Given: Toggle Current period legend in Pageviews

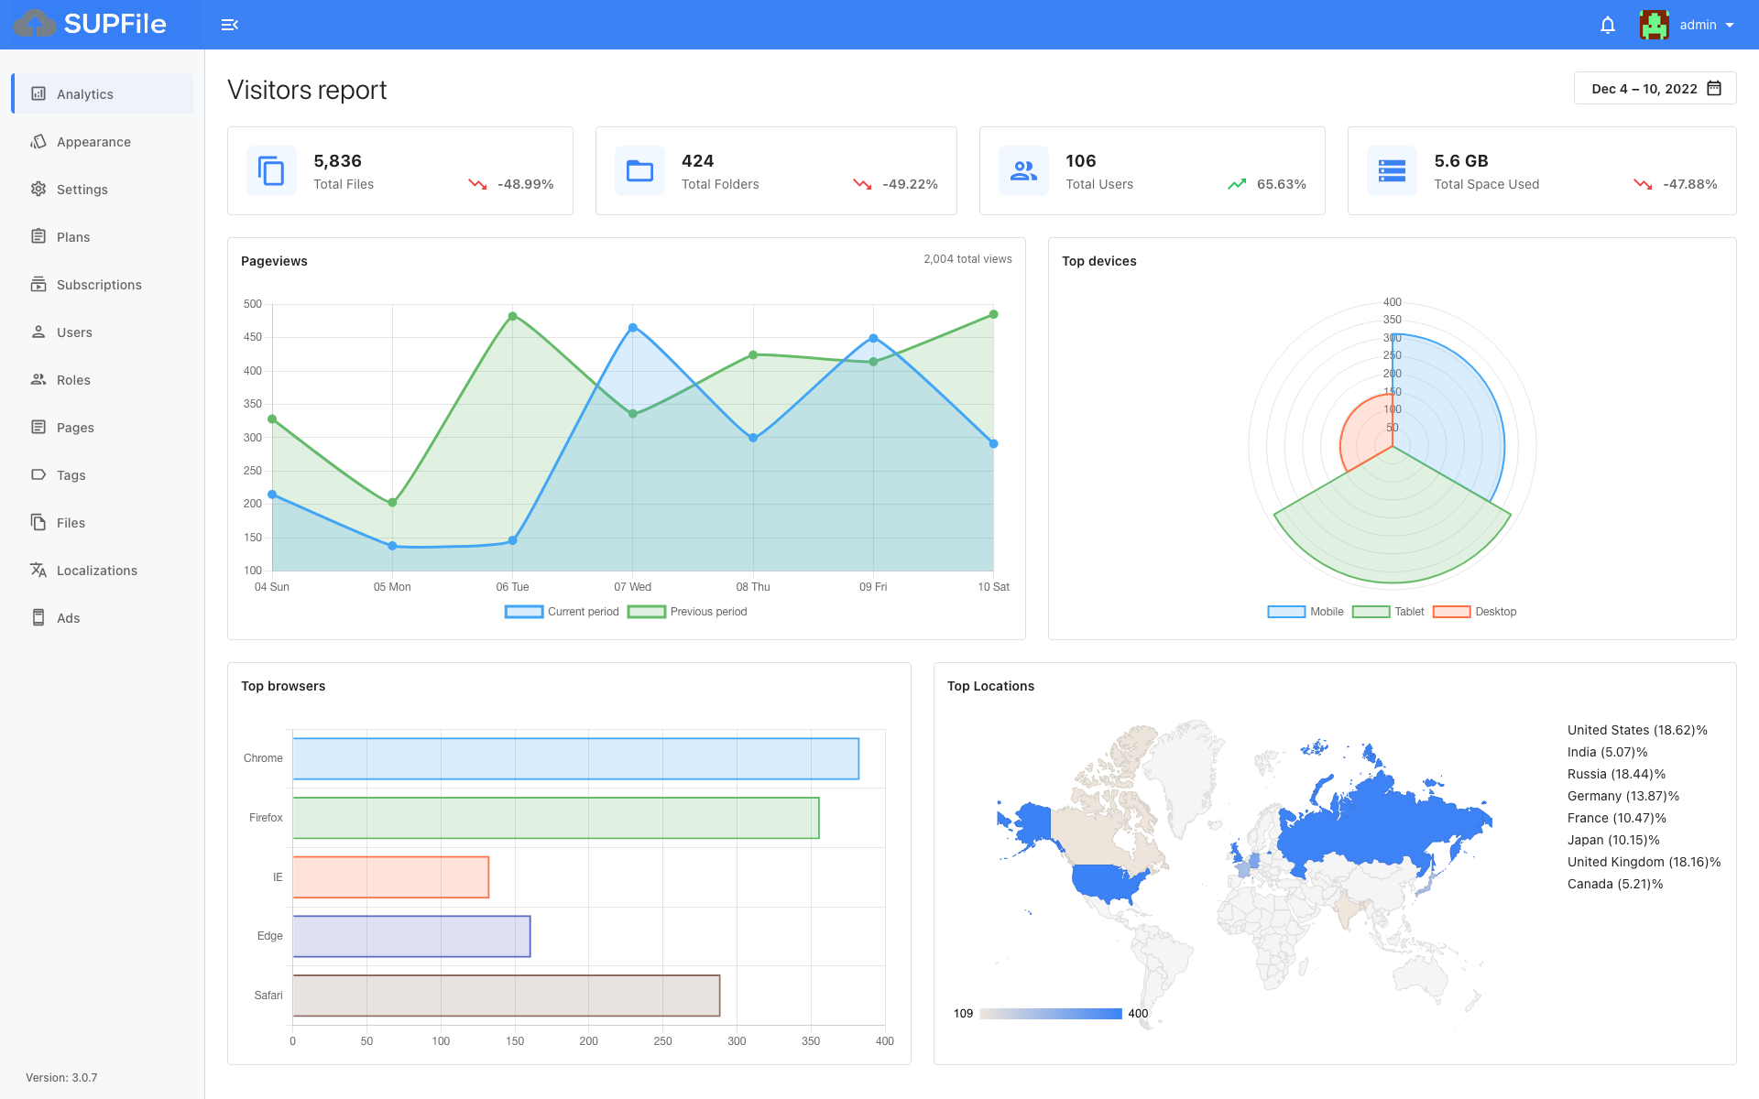Looking at the screenshot, I should click(563, 612).
